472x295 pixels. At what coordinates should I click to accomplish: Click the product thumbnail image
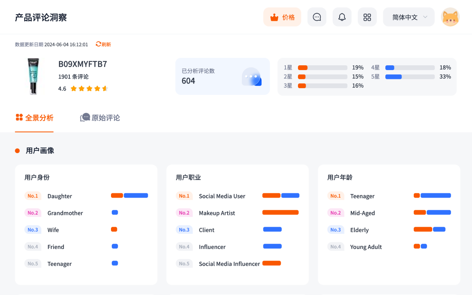[34, 76]
